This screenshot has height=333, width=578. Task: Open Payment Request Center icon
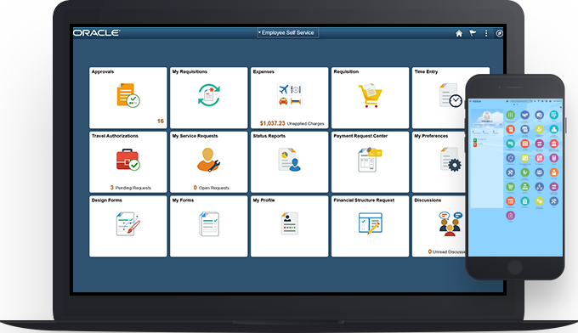370,160
